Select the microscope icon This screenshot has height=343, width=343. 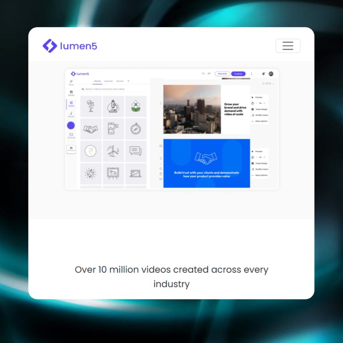pos(113,106)
